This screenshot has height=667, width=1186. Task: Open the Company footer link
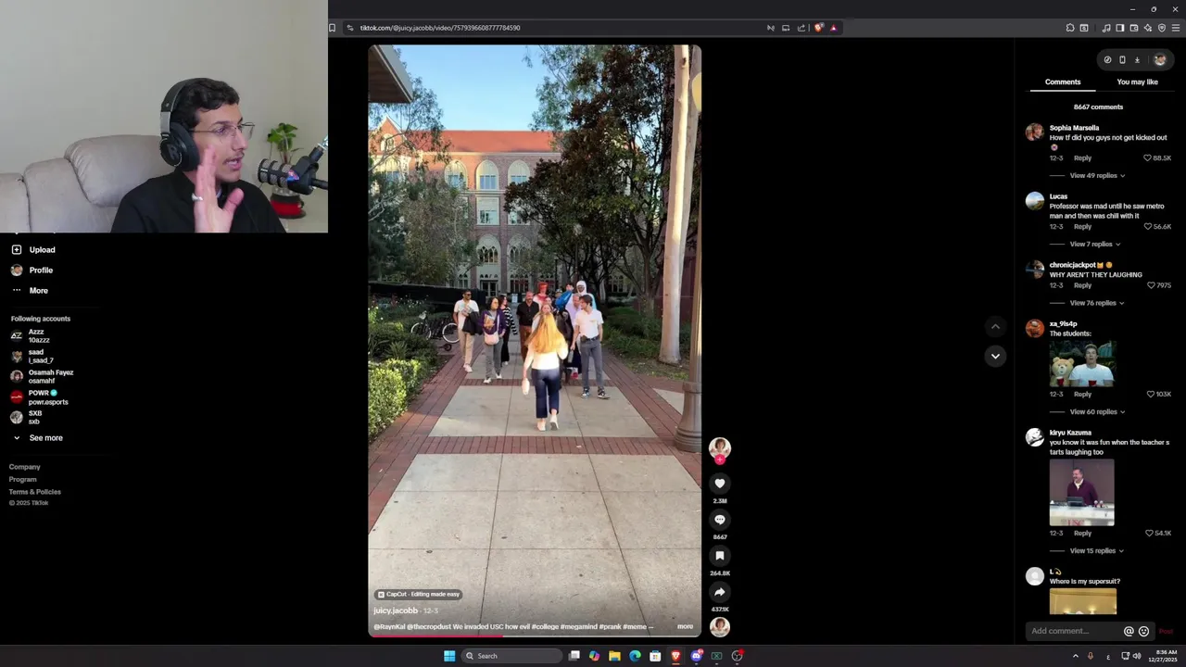click(25, 468)
